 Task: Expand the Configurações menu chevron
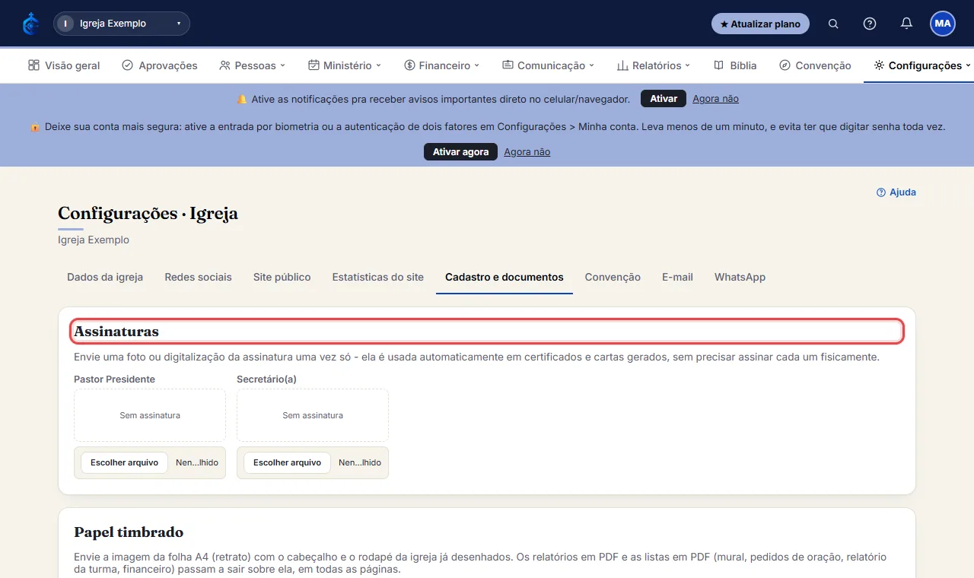coord(968,65)
